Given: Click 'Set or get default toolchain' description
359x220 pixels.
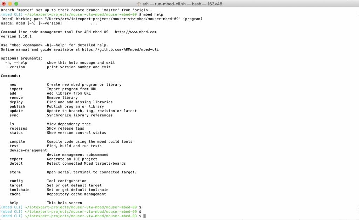Looking at the screenshot, I should pos(77,190).
